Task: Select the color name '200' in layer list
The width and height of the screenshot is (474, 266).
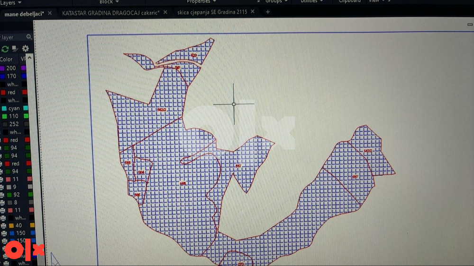Action: (x=11, y=68)
